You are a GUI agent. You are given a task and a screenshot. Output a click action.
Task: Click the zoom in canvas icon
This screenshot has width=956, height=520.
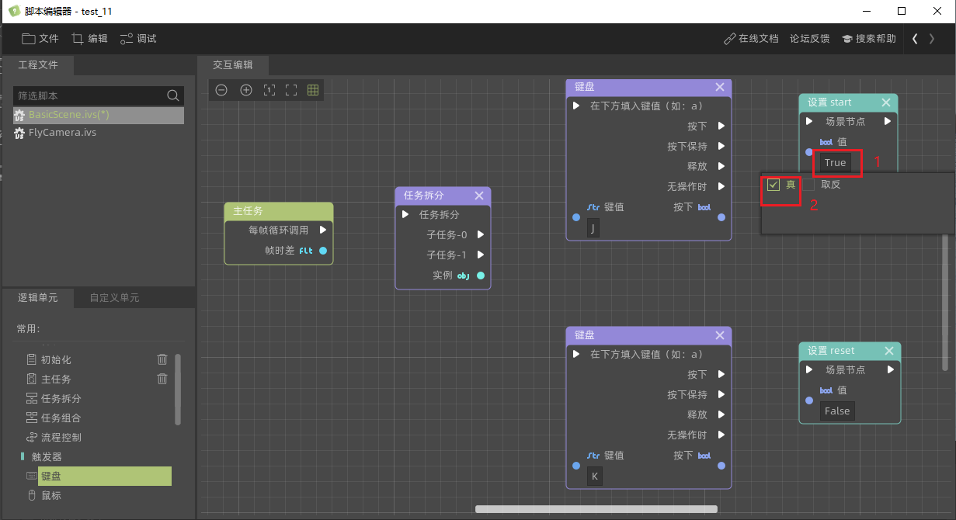[246, 90]
